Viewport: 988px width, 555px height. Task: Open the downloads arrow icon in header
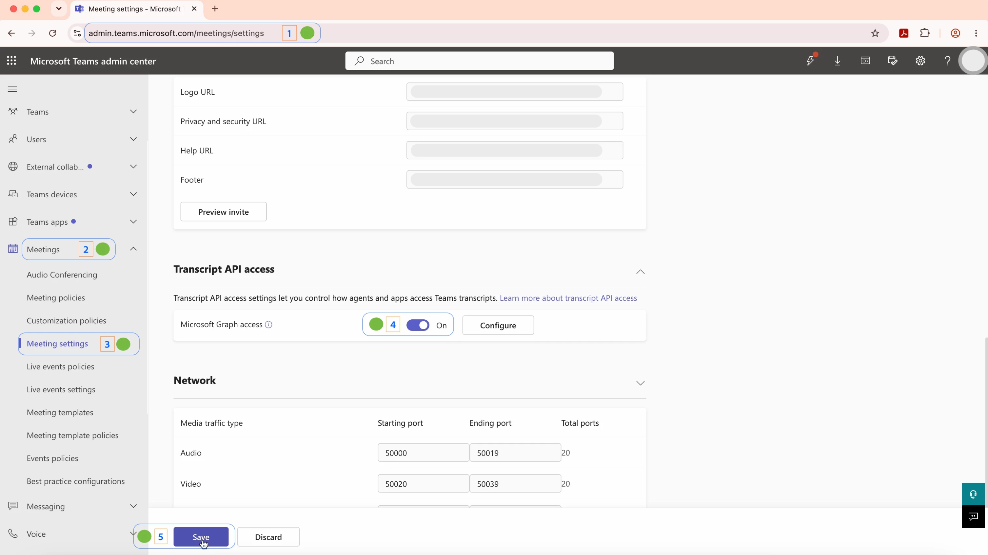point(838,61)
